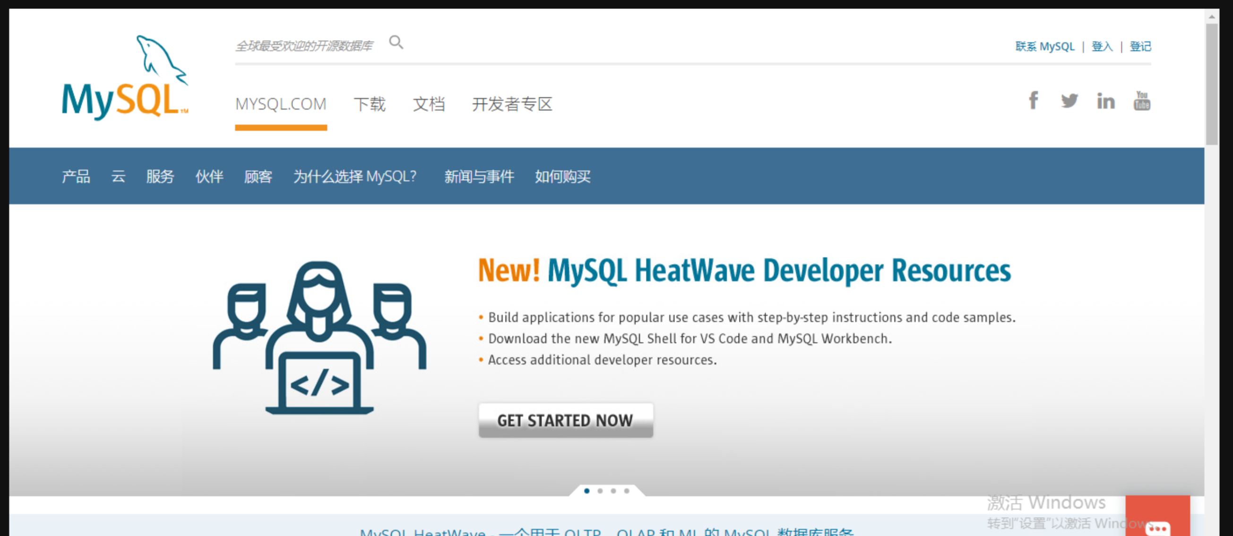Select the third carousel dot
The height and width of the screenshot is (536, 1233).
point(613,491)
